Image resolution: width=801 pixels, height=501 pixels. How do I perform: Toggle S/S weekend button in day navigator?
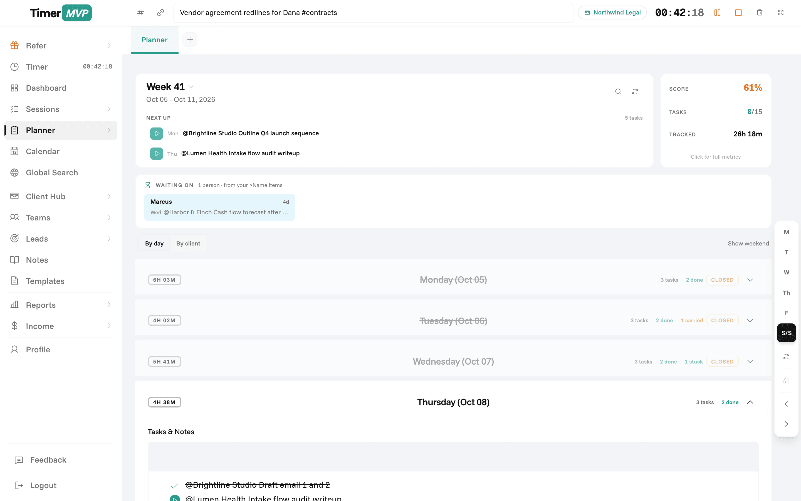pyautogui.click(x=787, y=333)
